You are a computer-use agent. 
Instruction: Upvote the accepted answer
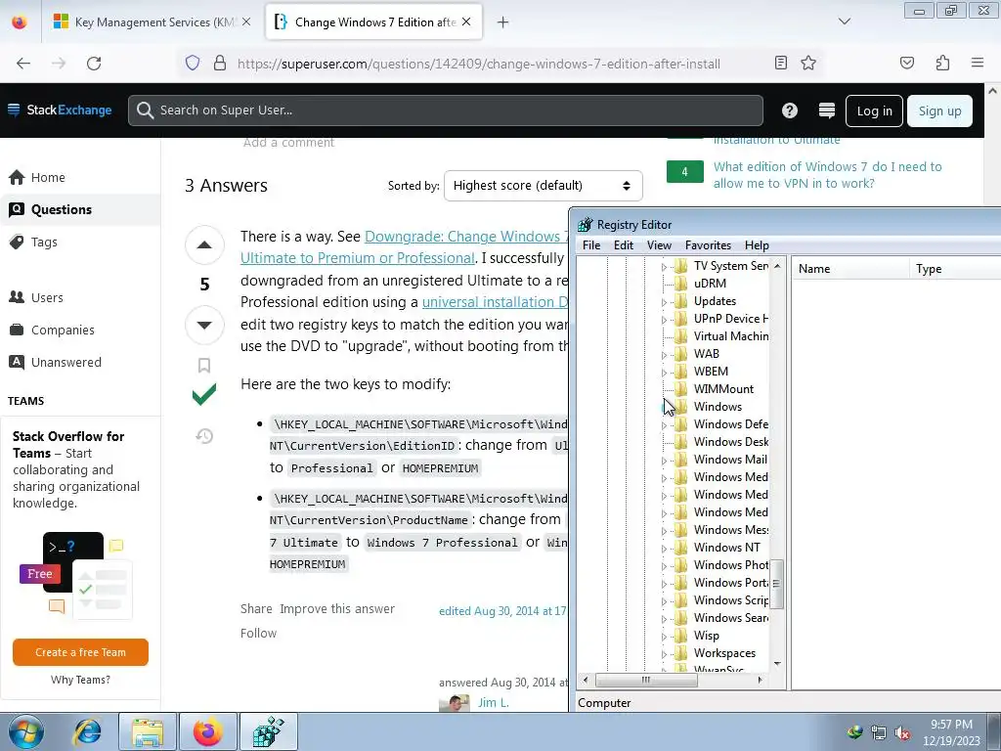[x=204, y=244]
